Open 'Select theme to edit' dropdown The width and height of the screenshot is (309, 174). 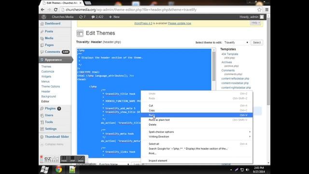point(236,43)
